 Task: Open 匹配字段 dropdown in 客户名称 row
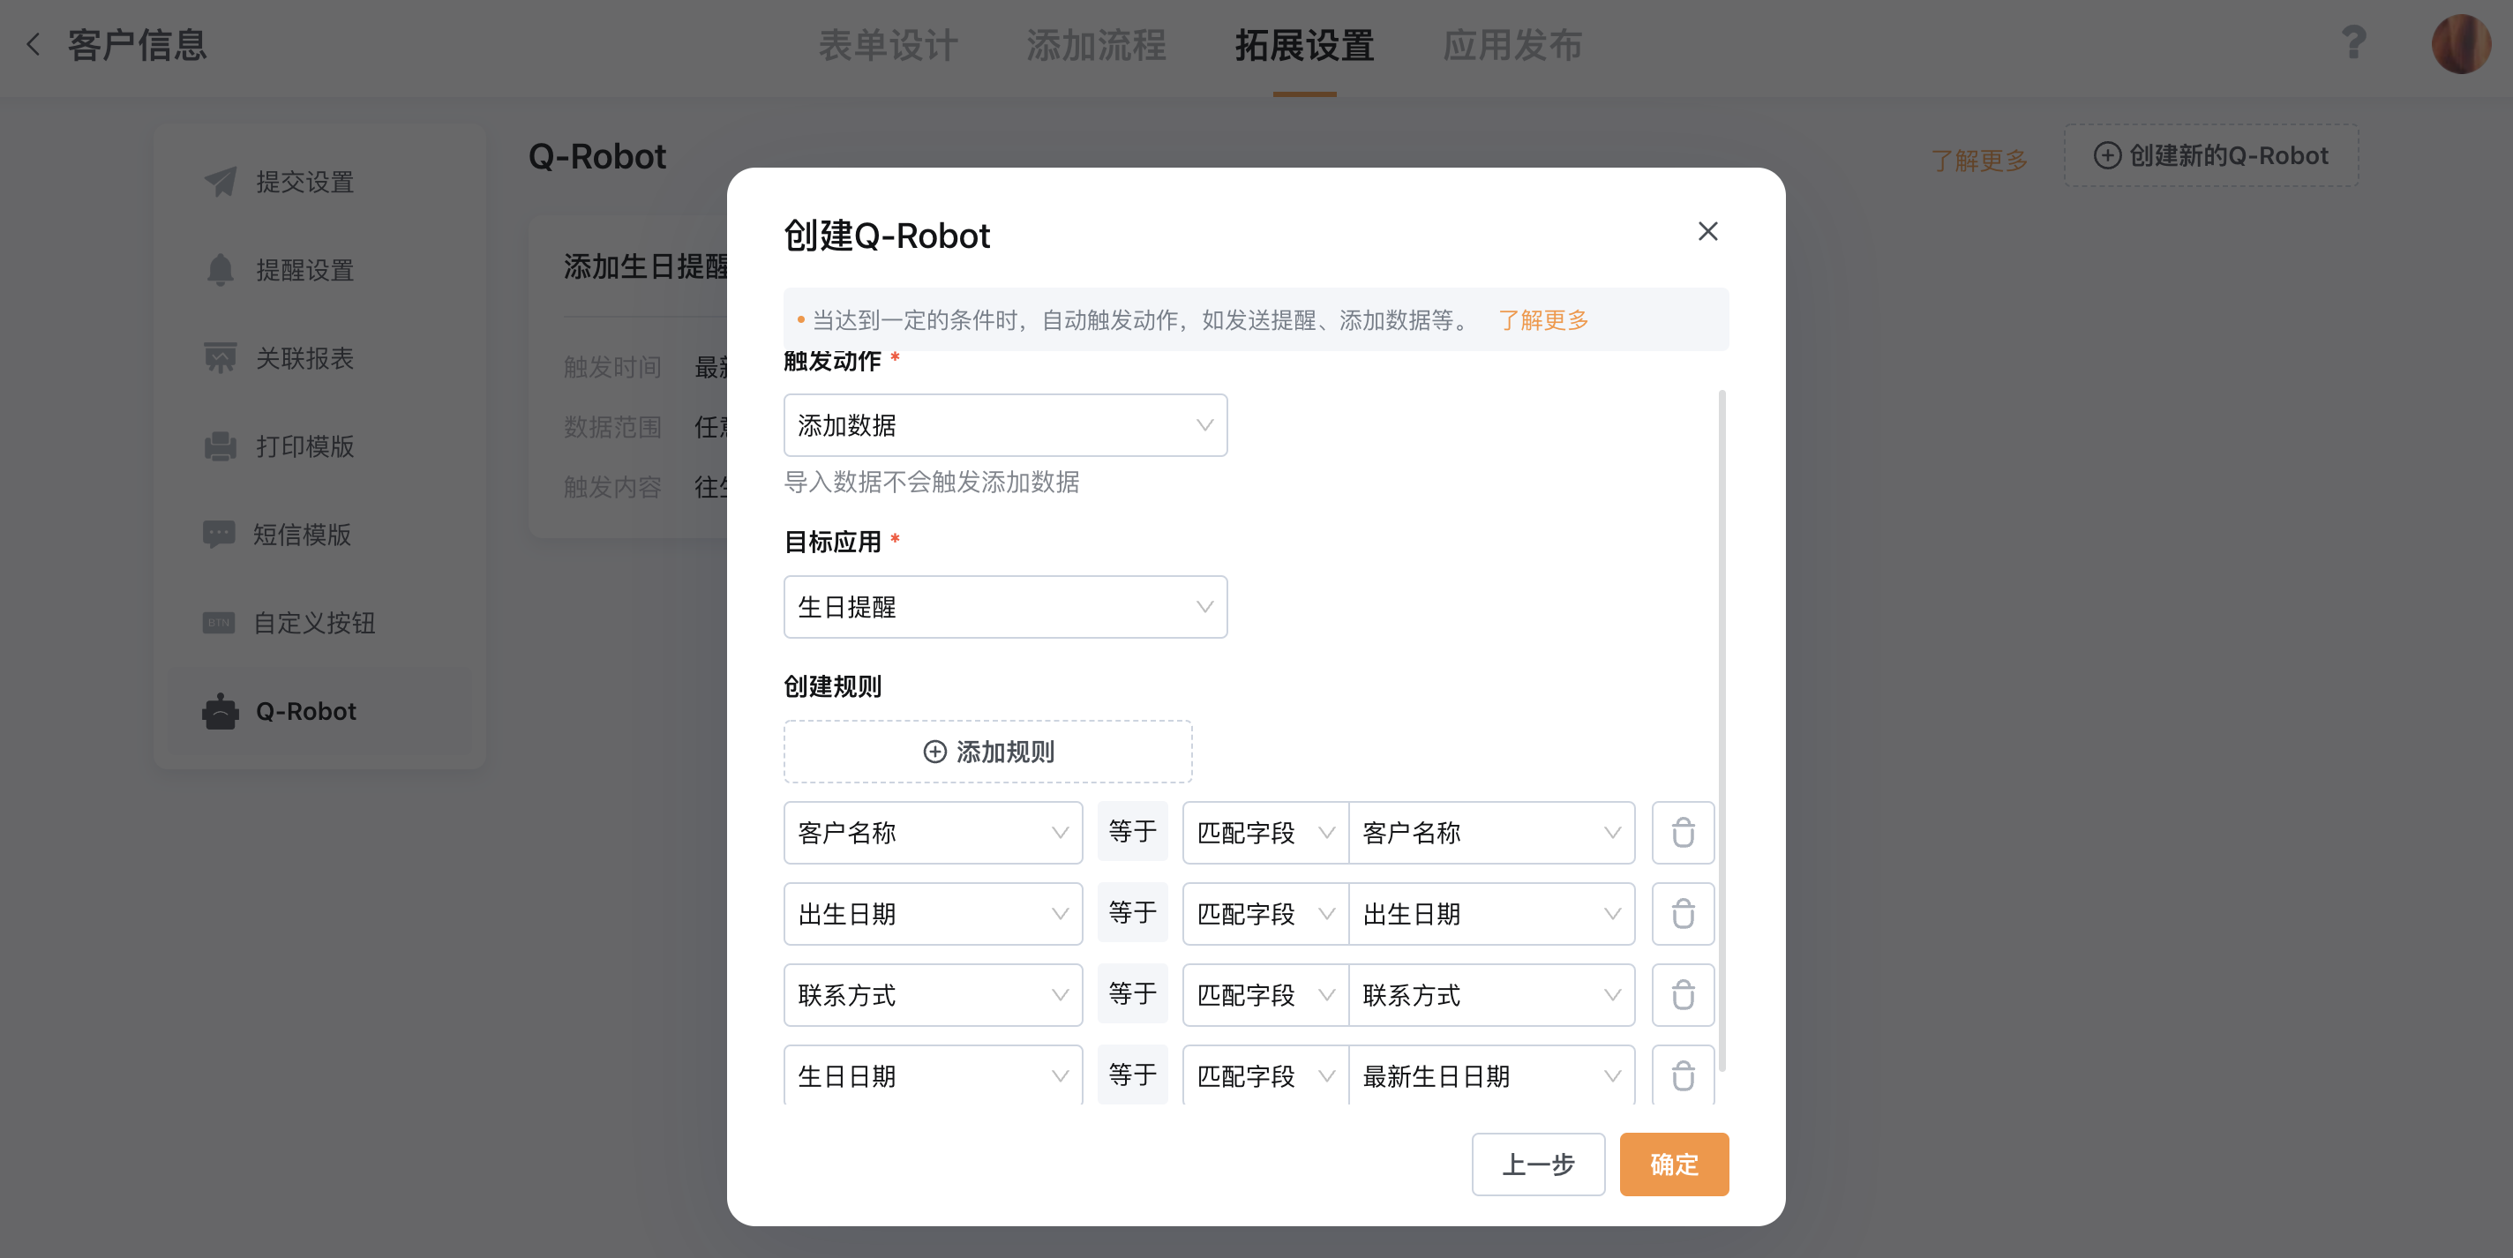(1265, 833)
